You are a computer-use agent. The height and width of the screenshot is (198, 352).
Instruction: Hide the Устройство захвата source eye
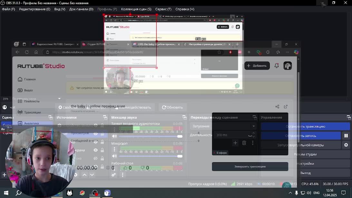tap(96, 125)
